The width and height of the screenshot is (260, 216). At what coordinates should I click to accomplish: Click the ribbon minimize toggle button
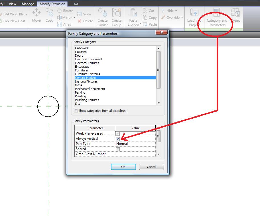76,4
